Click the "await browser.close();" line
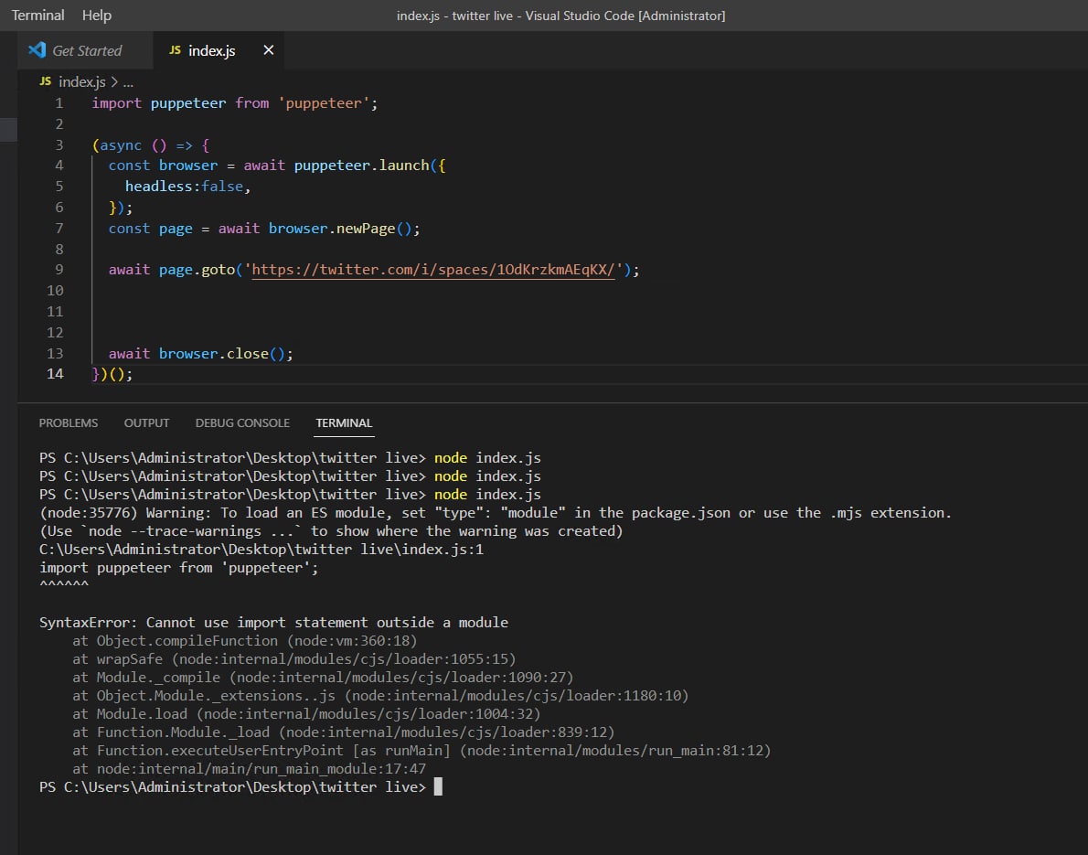 tap(200, 353)
